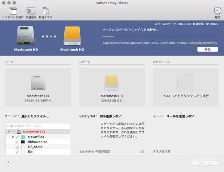The height and width of the screenshot is (172, 224).
Task: Toggle the Macintosh HD root checkbox
Action: click(x=13, y=132)
